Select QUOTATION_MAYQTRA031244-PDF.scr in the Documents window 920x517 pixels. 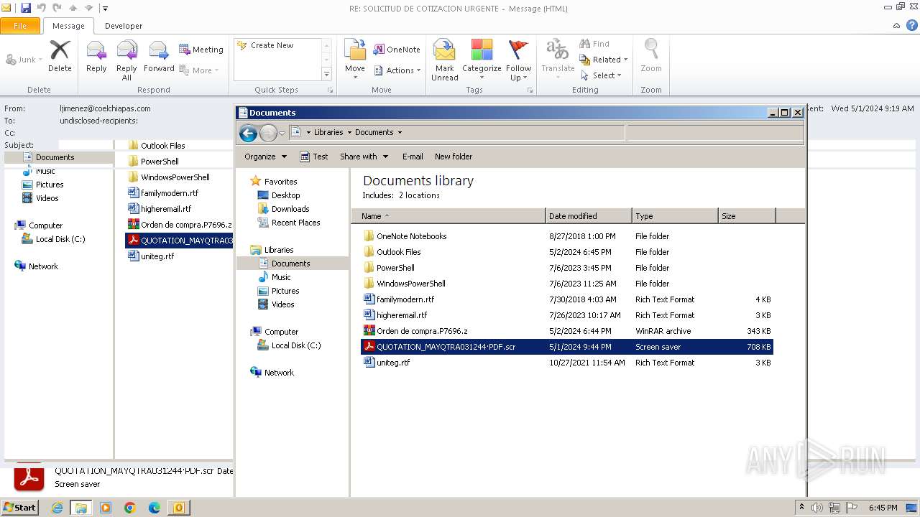pos(566,347)
